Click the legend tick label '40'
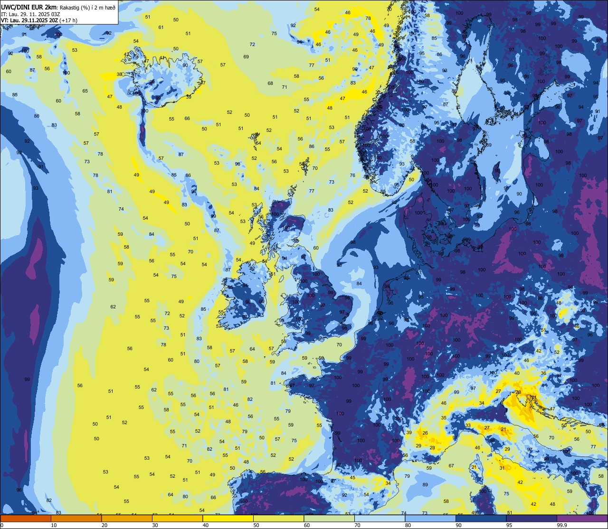The image size is (608, 529). [x=206, y=525]
